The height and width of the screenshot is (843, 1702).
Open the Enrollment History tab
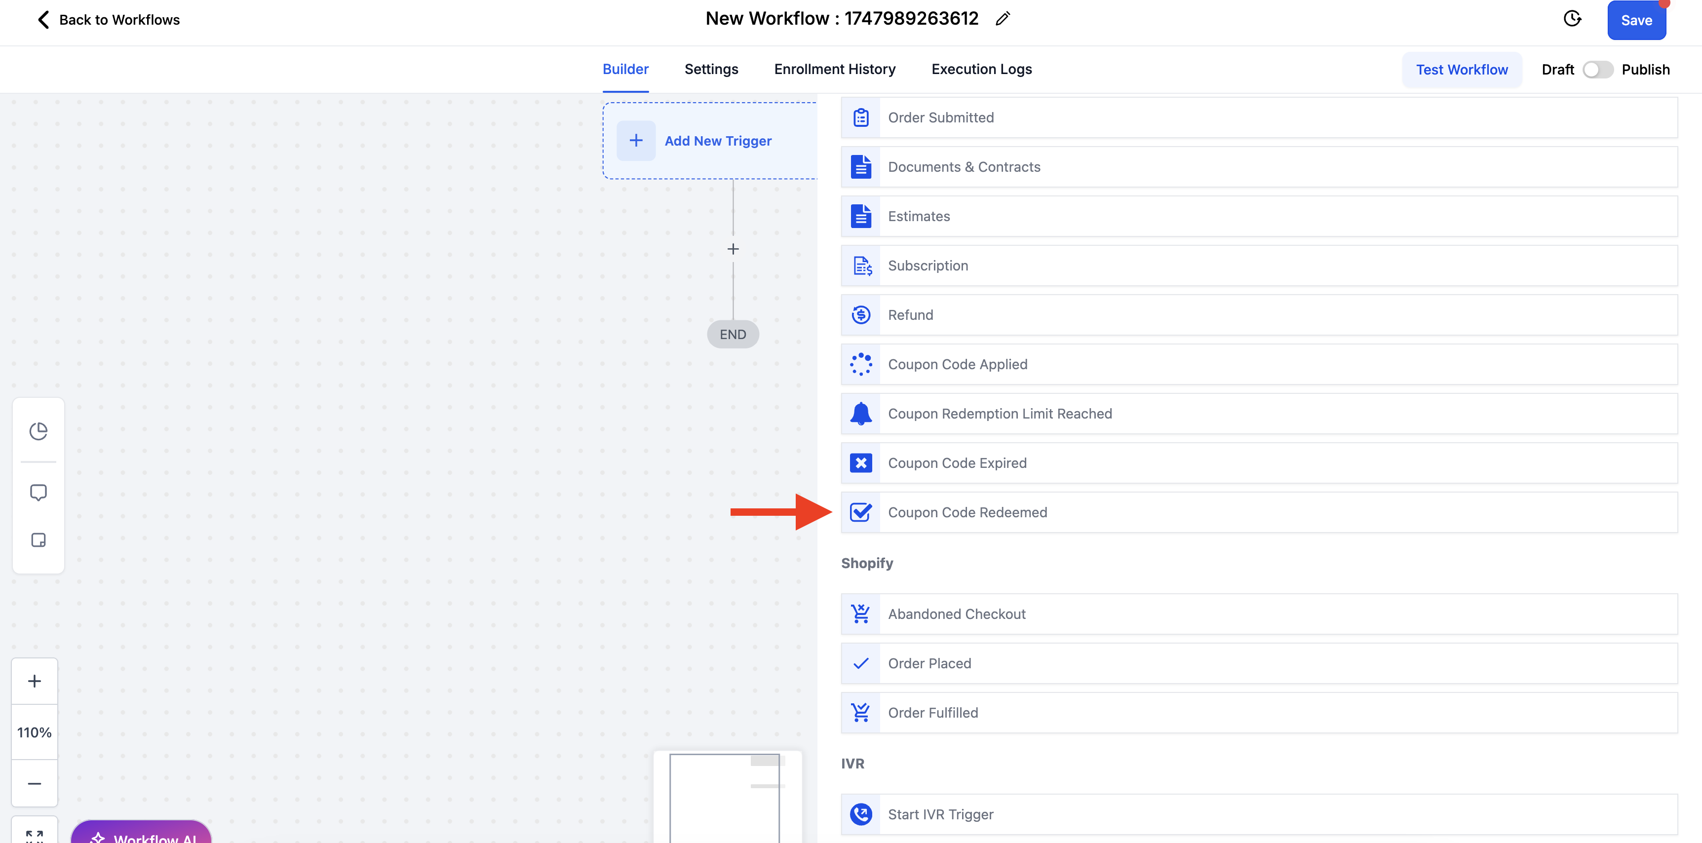835,70
